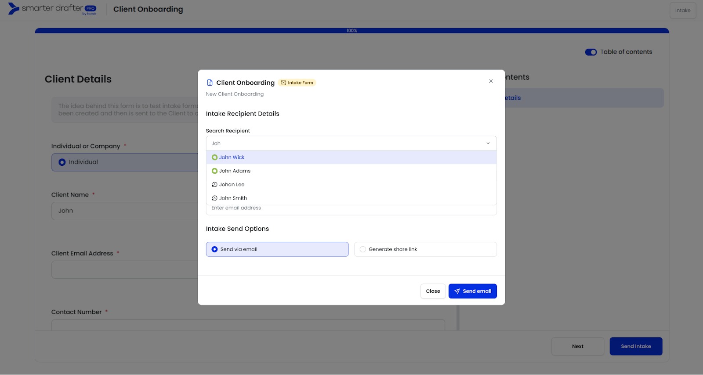
Task: Choose John Smith from recipient list
Action: (233, 198)
